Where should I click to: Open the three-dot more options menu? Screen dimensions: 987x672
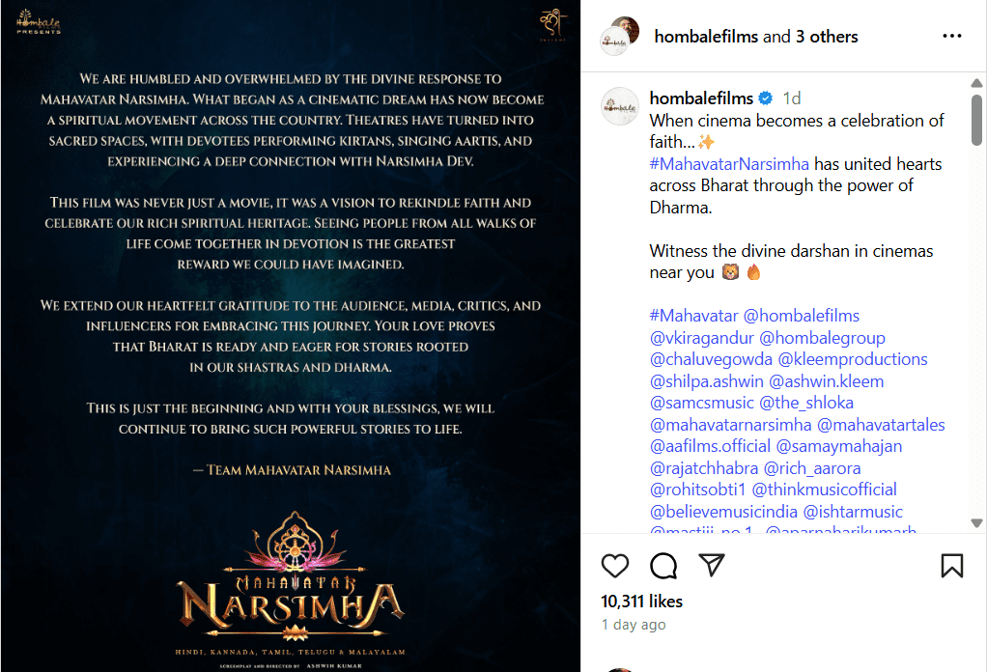[952, 36]
